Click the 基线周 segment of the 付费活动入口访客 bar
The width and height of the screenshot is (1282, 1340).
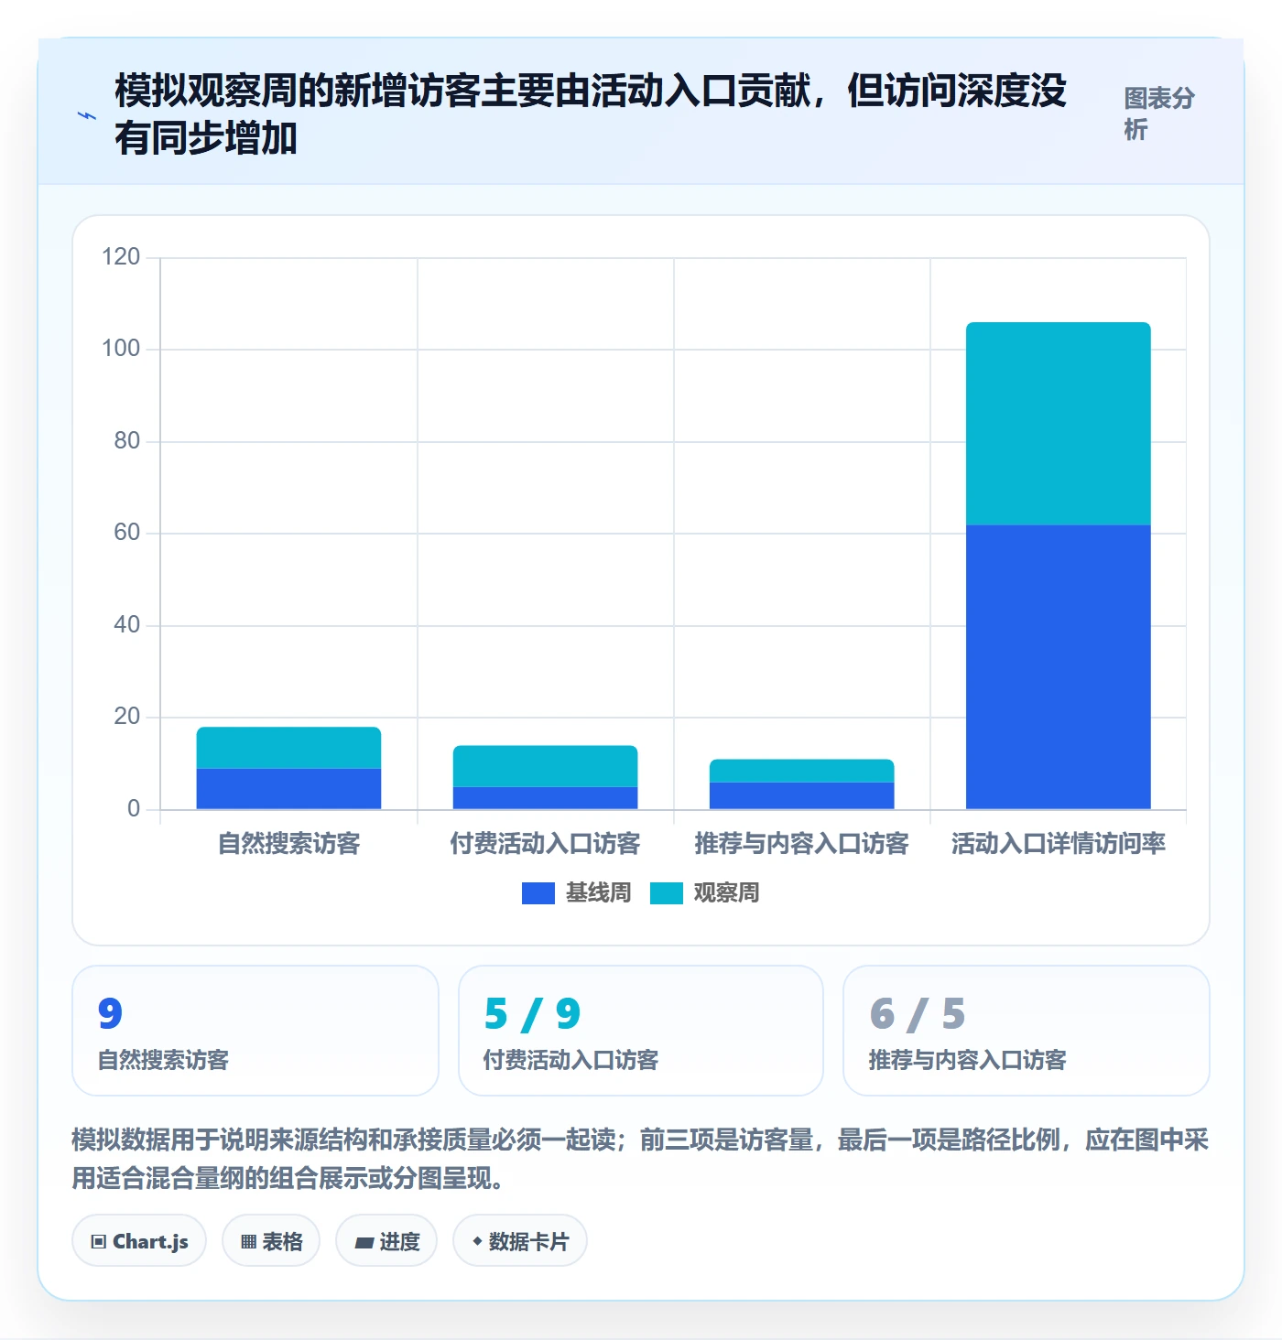545,798
